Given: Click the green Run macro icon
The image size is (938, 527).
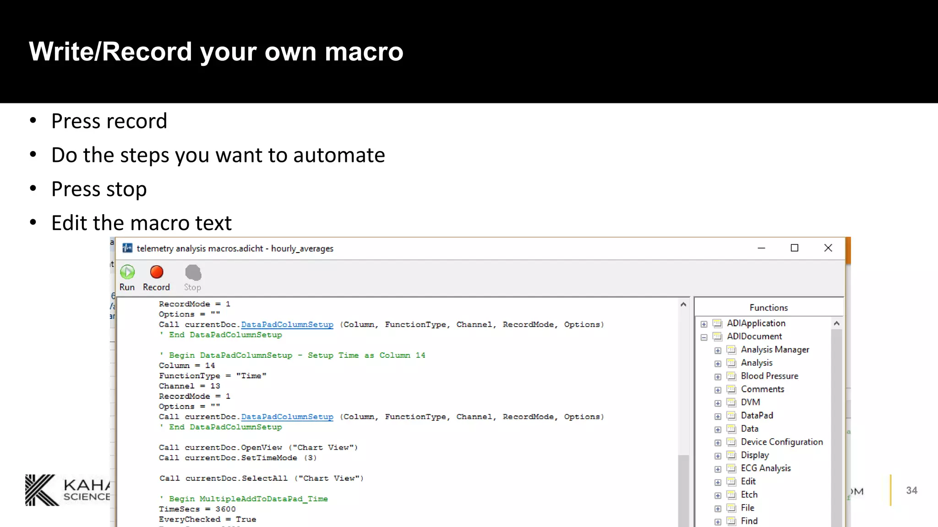Looking at the screenshot, I should pyautogui.click(x=127, y=272).
